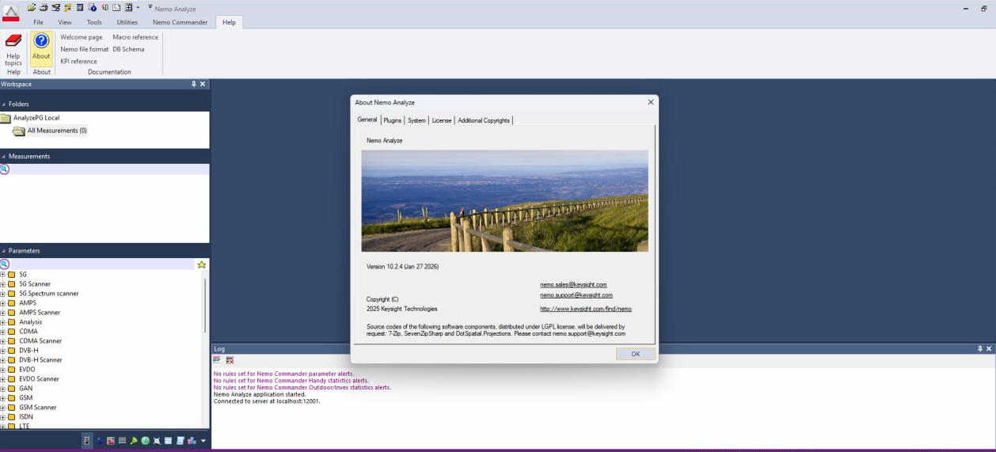Switch to System tab in About dialog
996x452 pixels.
[416, 120]
